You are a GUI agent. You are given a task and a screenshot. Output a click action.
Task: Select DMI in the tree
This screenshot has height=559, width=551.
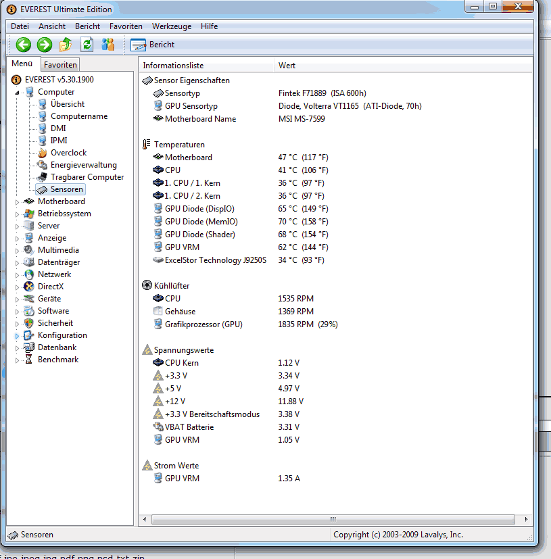tap(58, 128)
